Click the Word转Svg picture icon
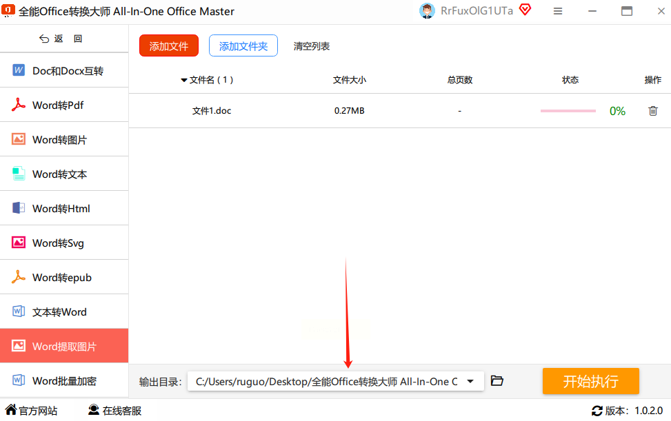 (19, 243)
